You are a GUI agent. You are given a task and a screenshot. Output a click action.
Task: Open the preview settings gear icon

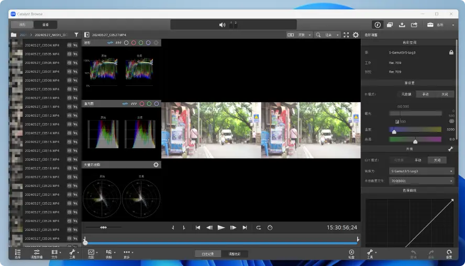point(356,35)
